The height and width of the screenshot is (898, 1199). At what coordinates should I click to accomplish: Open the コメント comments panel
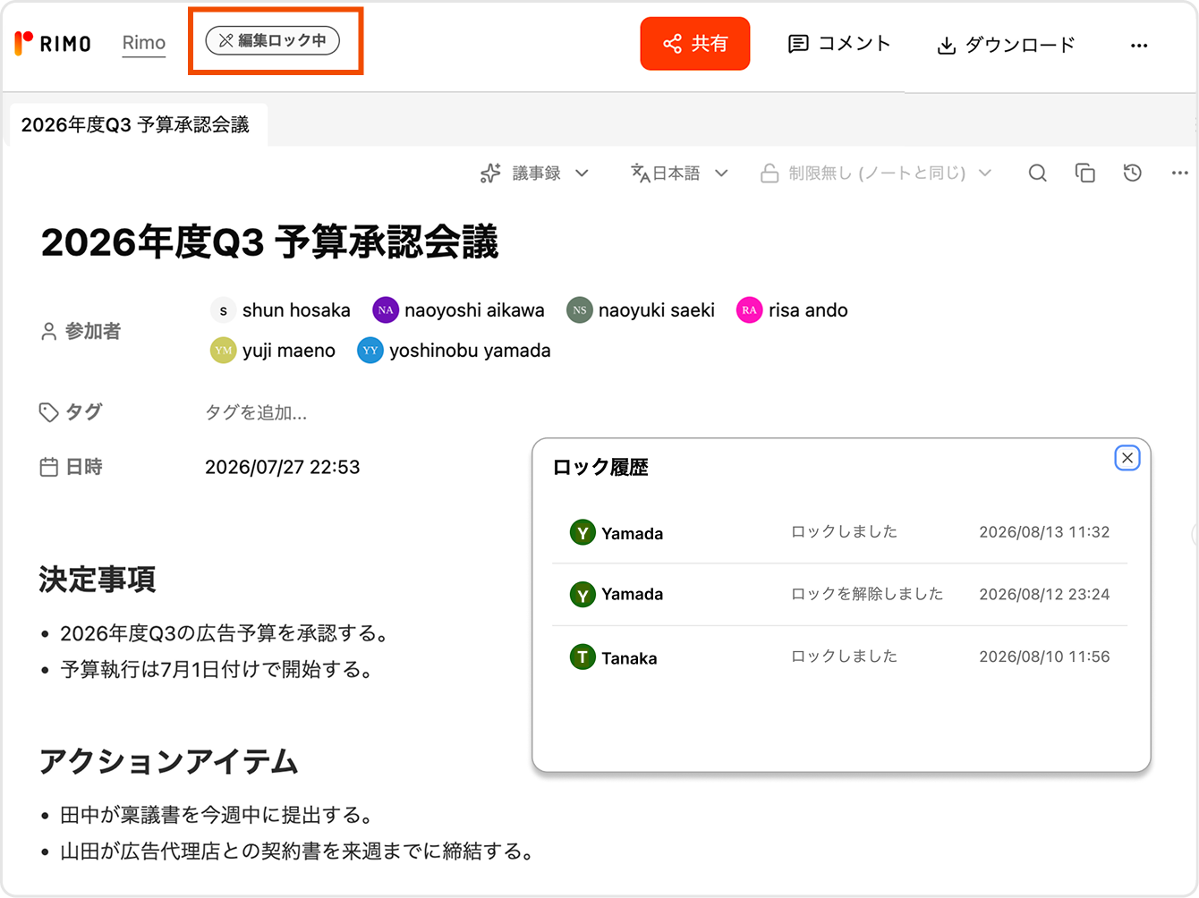tap(839, 44)
